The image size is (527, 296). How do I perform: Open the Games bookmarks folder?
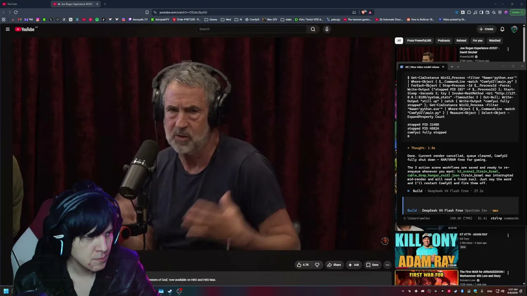(x=210, y=19)
